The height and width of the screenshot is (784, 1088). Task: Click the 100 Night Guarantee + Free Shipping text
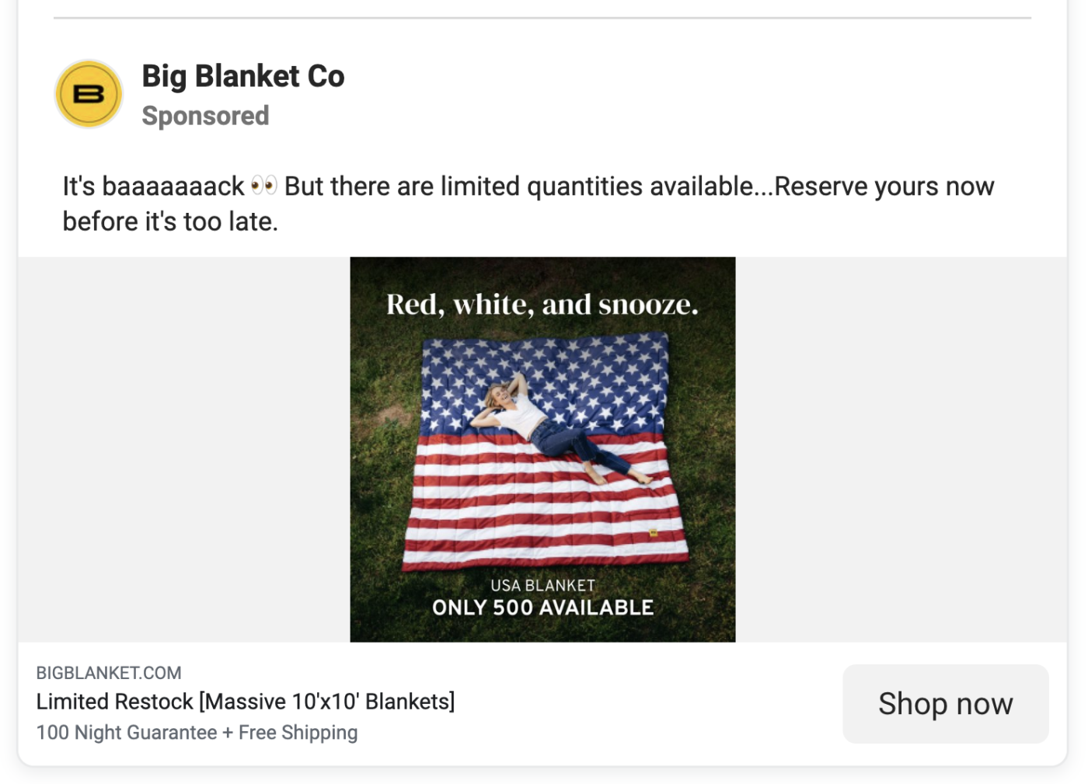[197, 733]
